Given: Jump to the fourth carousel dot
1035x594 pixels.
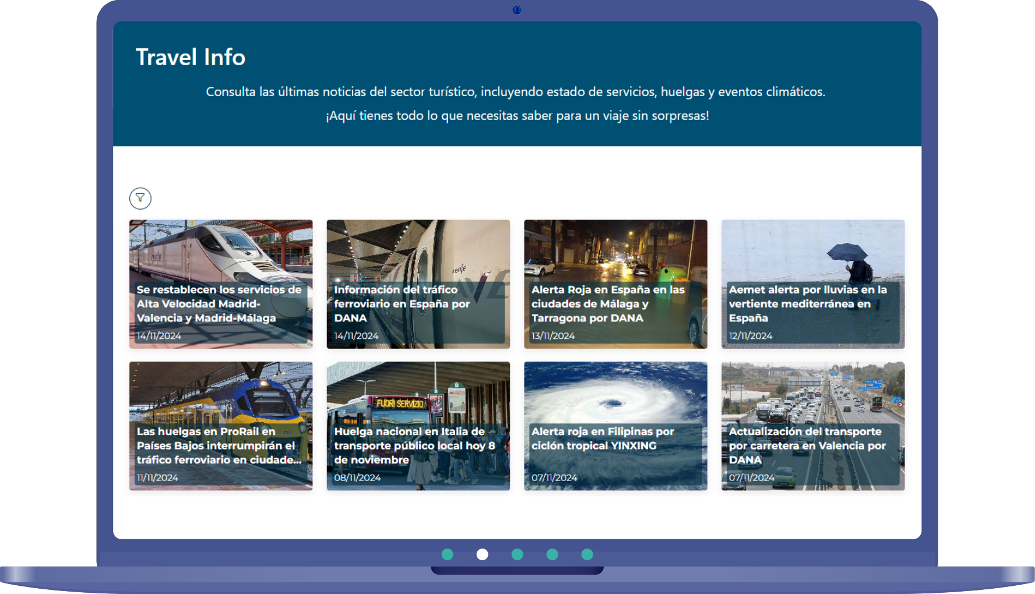Looking at the screenshot, I should click(552, 554).
